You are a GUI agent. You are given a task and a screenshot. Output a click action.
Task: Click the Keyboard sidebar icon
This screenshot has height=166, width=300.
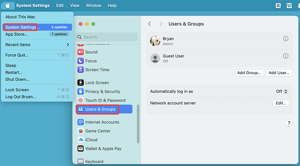(x=80, y=162)
